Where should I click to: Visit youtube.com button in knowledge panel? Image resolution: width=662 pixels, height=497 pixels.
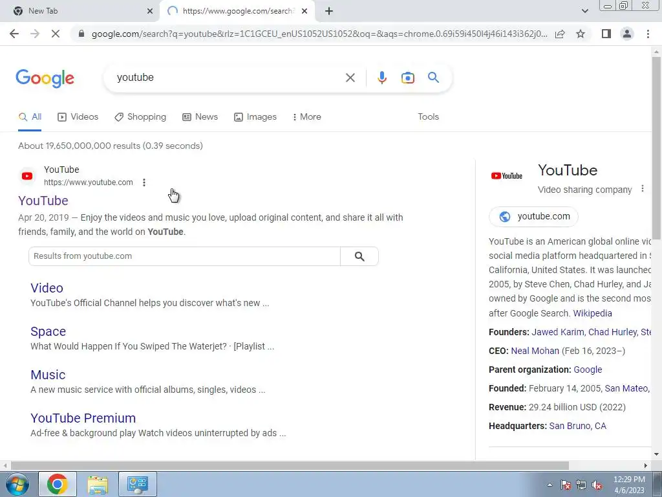click(533, 216)
